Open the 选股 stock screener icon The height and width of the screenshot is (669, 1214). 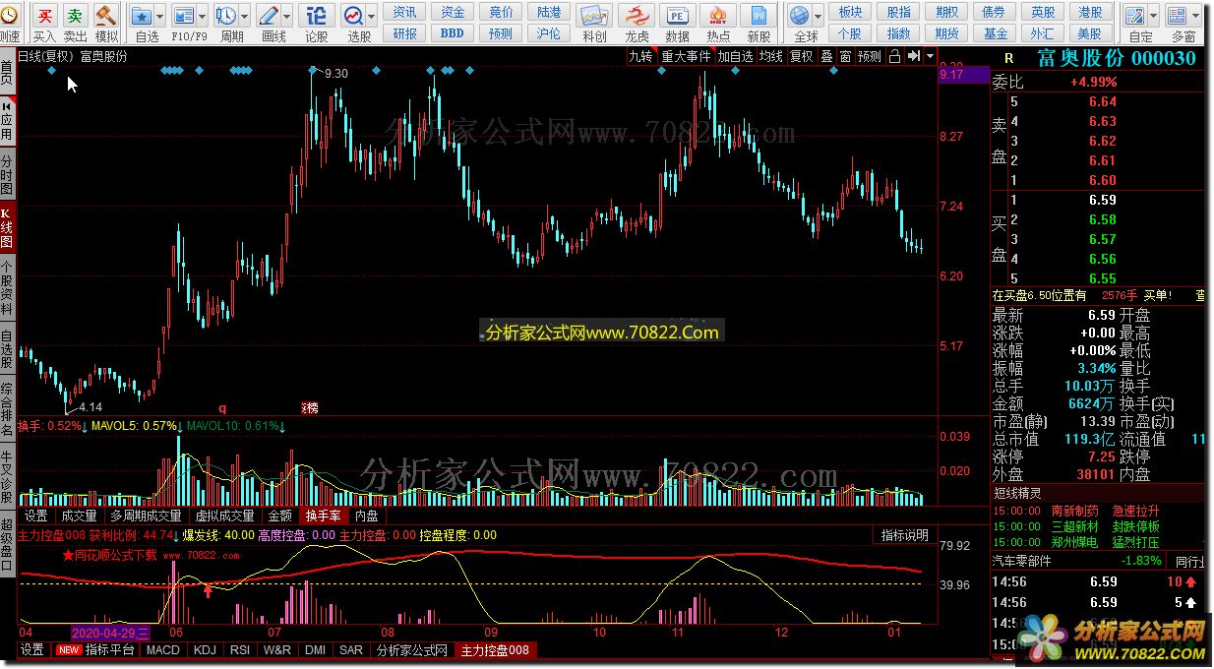[355, 17]
